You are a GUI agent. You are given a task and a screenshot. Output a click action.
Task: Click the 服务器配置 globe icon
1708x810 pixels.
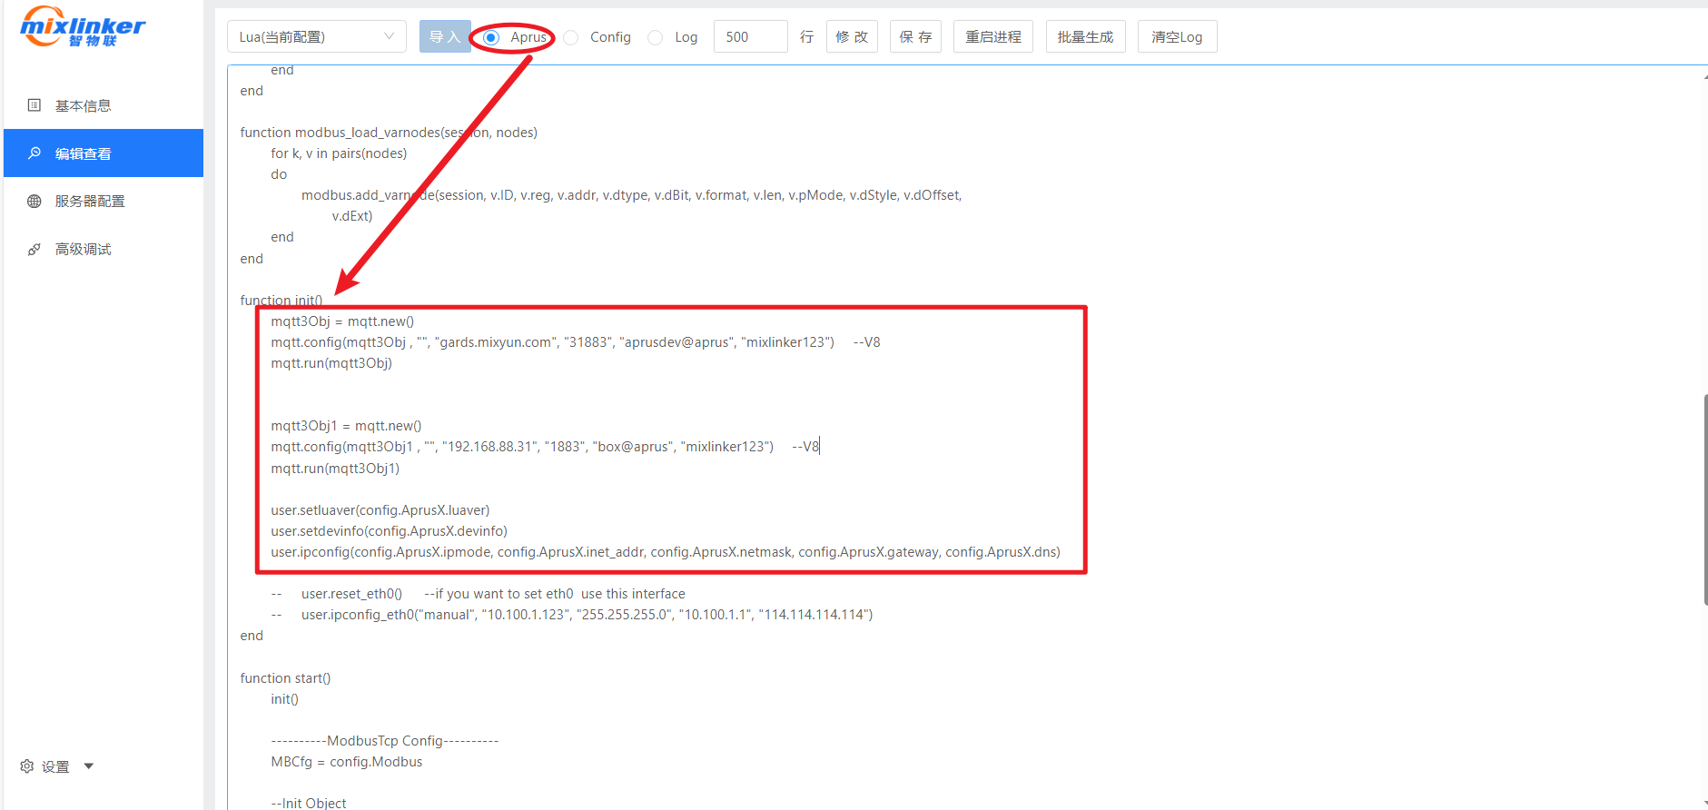35,202
